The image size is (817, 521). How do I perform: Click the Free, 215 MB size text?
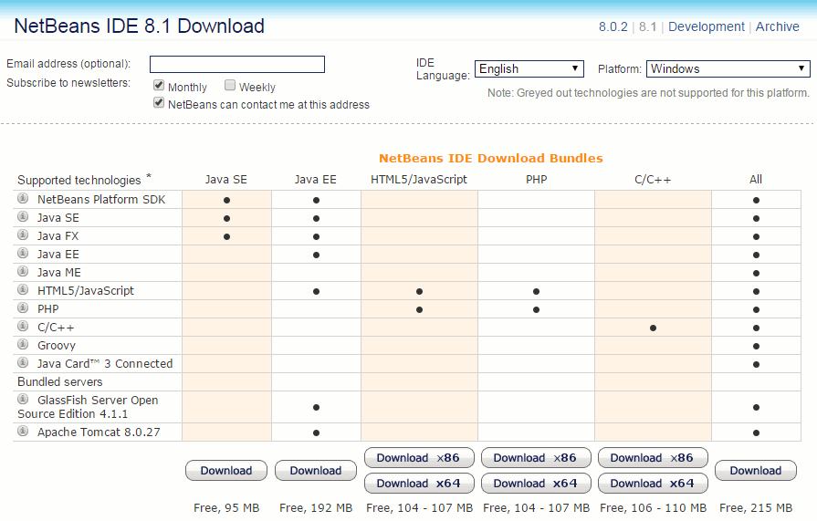tap(756, 507)
